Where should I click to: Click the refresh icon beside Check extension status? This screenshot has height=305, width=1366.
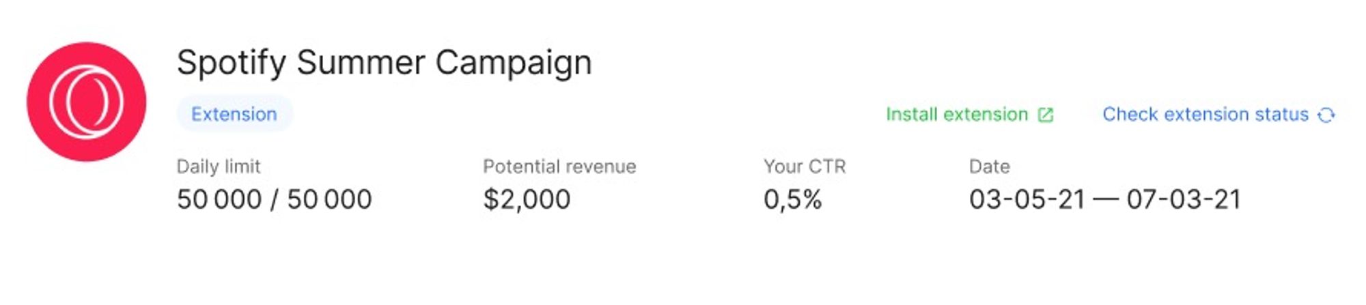pos(1326,115)
